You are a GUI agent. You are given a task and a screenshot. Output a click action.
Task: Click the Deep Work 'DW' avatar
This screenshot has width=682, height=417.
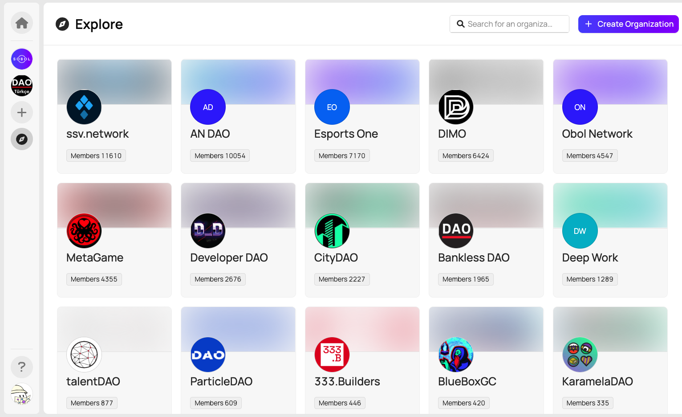[x=580, y=231]
